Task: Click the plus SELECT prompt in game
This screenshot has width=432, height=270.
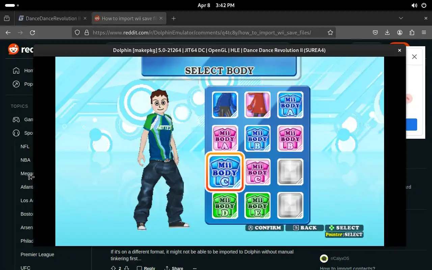Action: click(x=344, y=228)
